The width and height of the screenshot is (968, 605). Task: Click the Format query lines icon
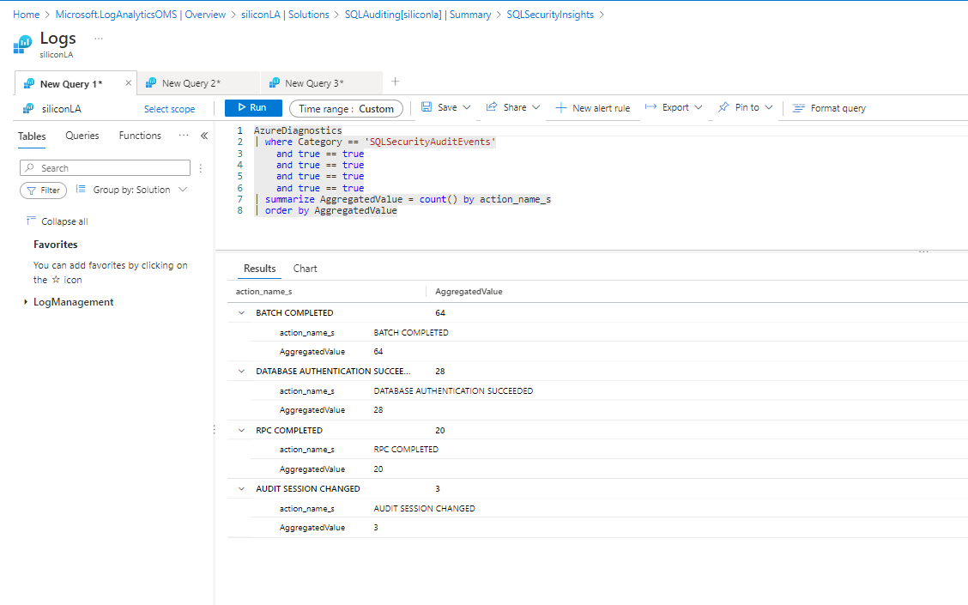pos(798,108)
